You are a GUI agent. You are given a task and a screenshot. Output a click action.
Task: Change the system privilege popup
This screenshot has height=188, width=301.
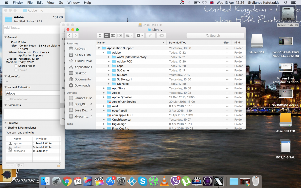click(x=42, y=143)
